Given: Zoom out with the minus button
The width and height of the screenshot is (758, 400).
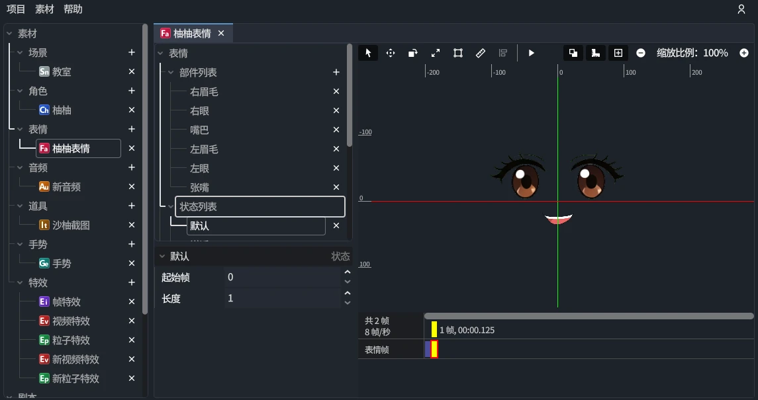Looking at the screenshot, I should tap(641, 53).
